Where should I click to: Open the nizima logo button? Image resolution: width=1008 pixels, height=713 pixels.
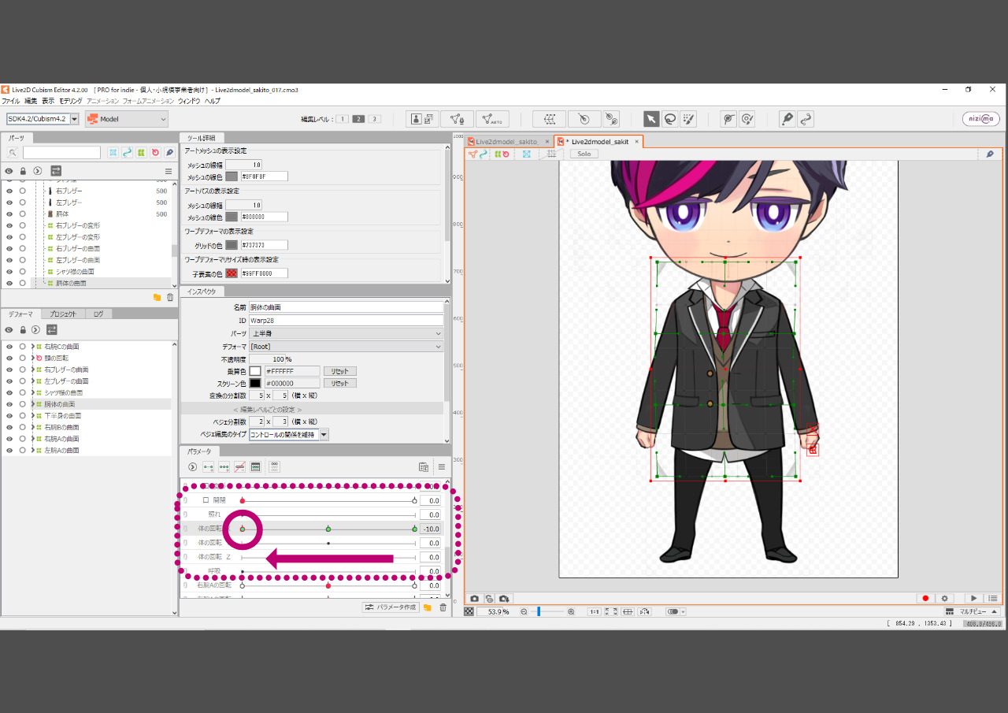(x=980, y=119)
